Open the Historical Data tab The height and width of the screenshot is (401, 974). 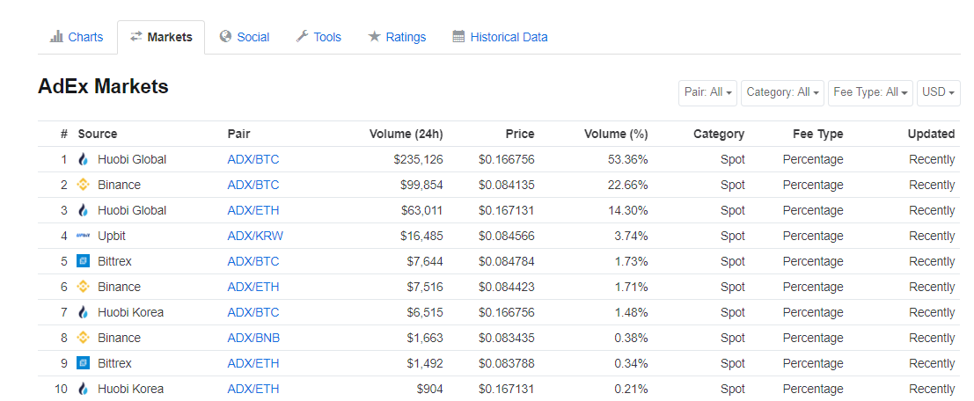500,37
